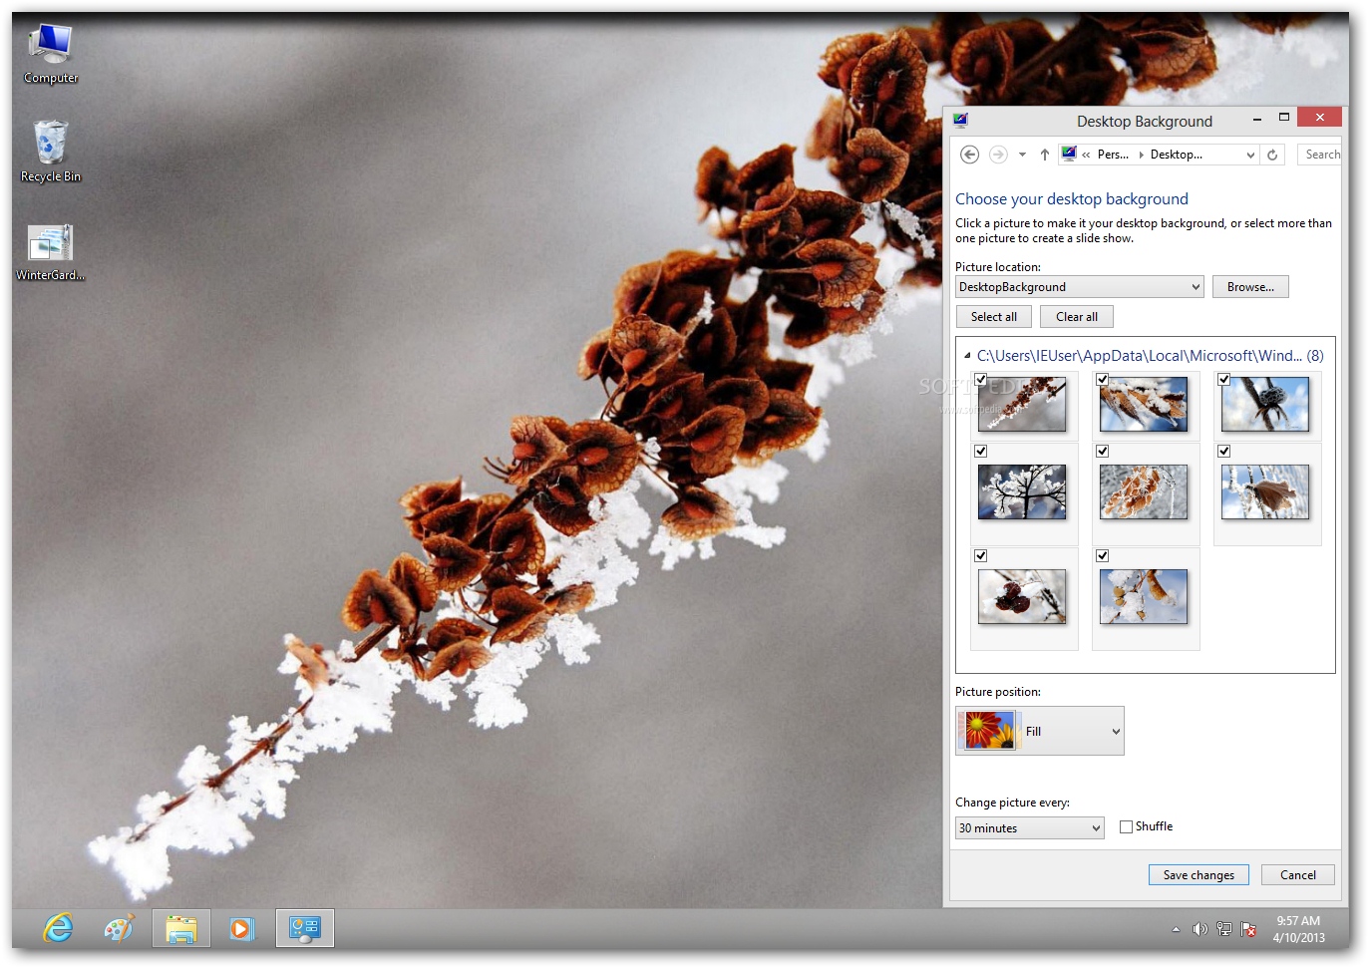Open the arrow between Pers... and Desktop...
Image resolution: width=1369 pixels, height=968 pixels.
(1141, 155)
